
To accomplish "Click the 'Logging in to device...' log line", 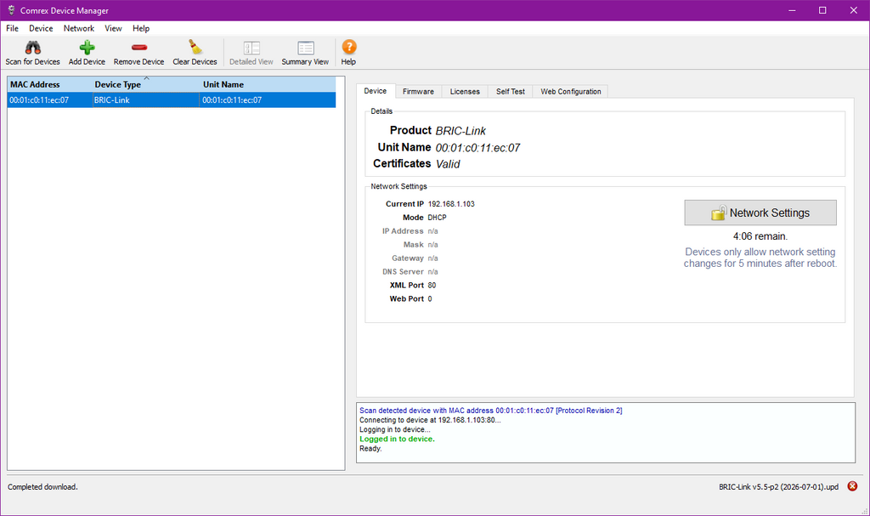I will coord(395,429).
